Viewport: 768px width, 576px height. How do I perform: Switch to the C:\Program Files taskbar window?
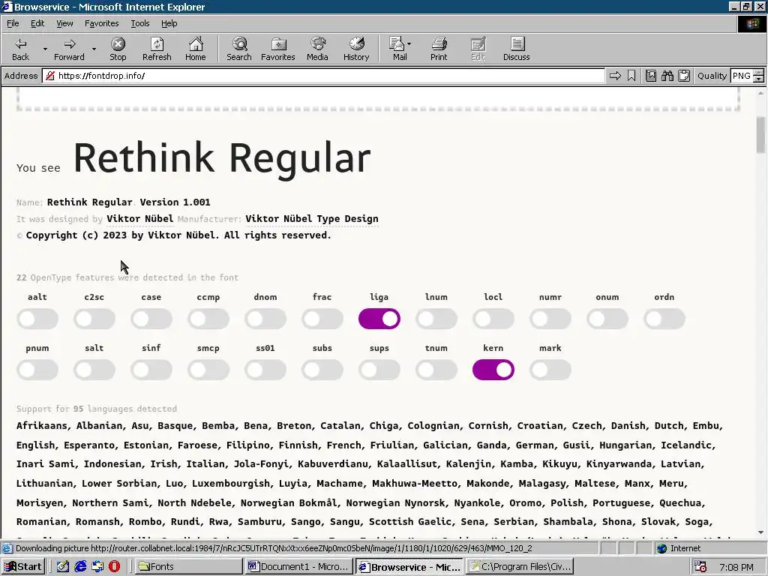(x=520, y=567)
